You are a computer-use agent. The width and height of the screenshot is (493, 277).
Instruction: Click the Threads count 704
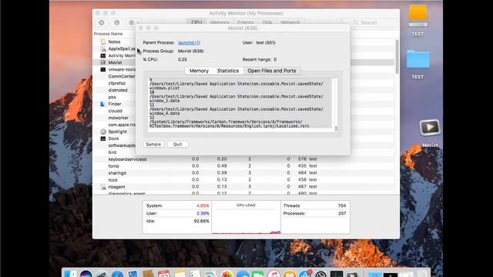pos(342,205)
